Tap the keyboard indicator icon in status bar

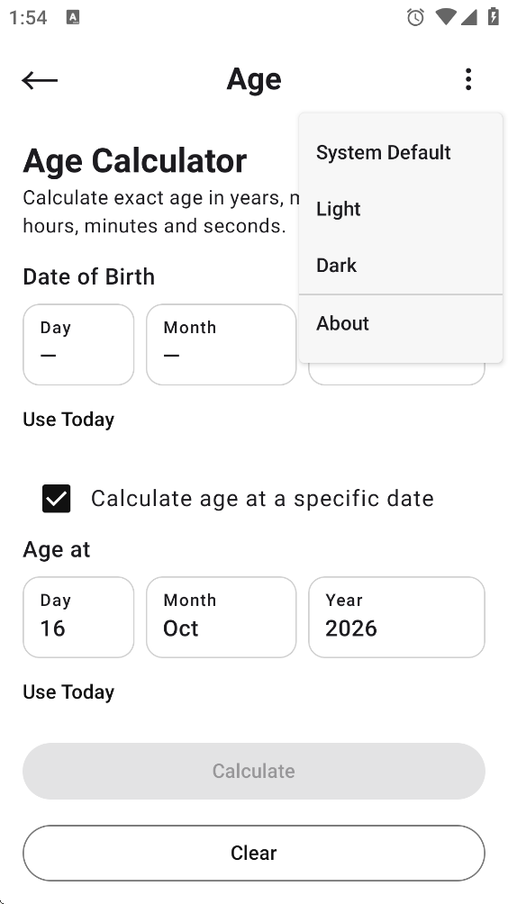pos(73,17)
